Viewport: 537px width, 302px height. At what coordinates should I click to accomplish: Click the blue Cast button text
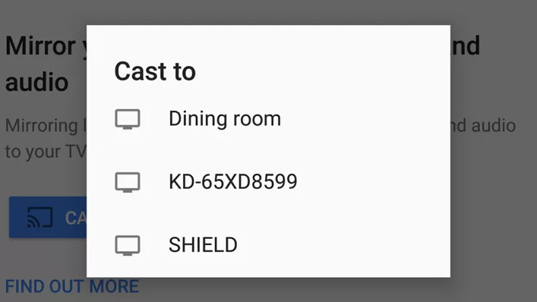tap(76, 218)
